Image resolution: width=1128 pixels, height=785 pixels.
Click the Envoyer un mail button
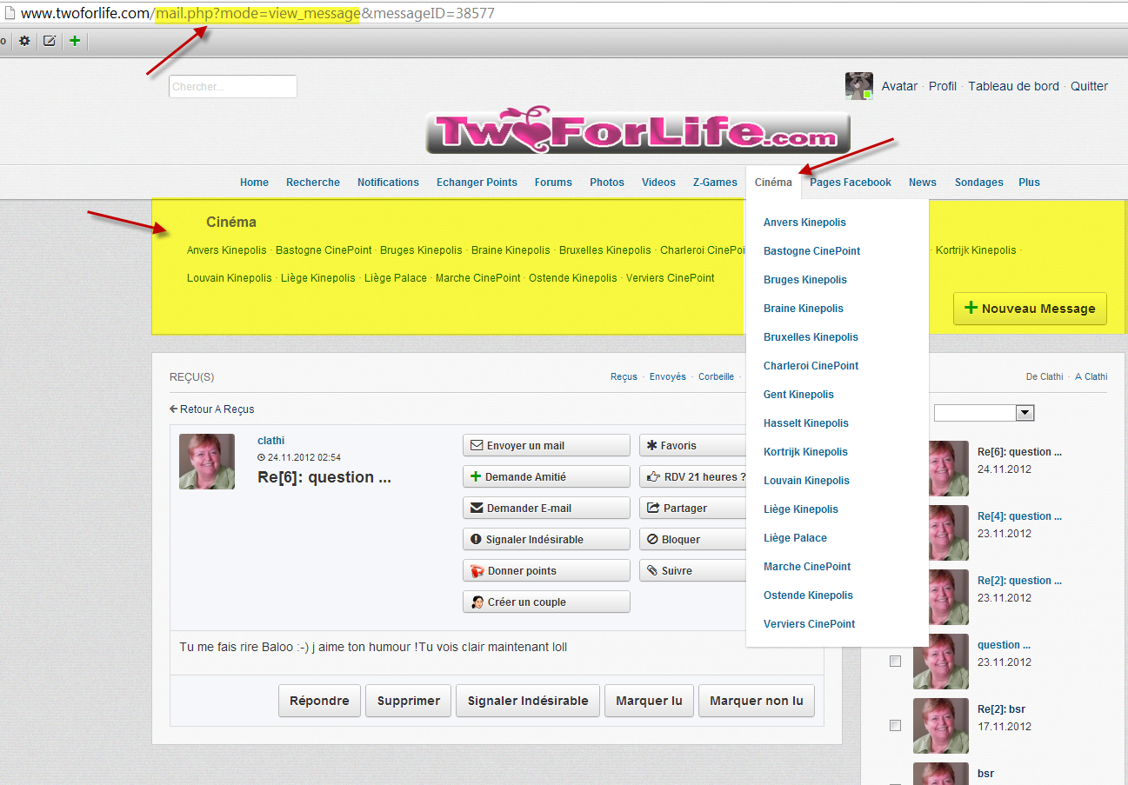tap(546, 446)
